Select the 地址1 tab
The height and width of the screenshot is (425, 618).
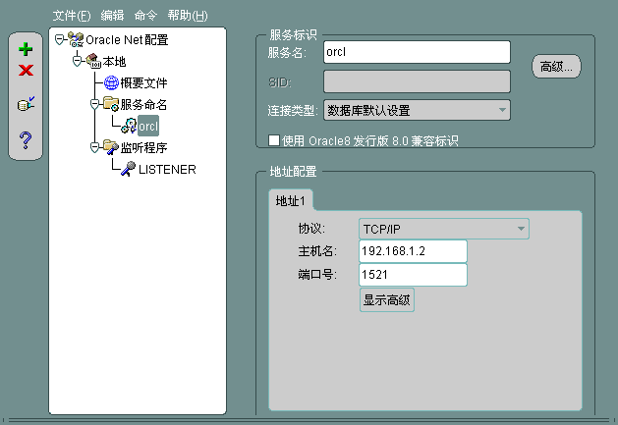pyautogui.click(x=291, y=201)
